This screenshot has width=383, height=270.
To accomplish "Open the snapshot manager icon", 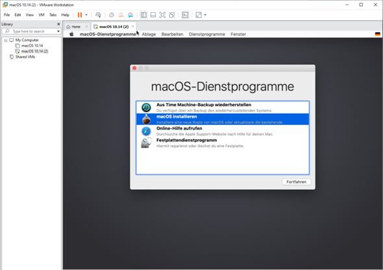I will click(x=130, y=15).
